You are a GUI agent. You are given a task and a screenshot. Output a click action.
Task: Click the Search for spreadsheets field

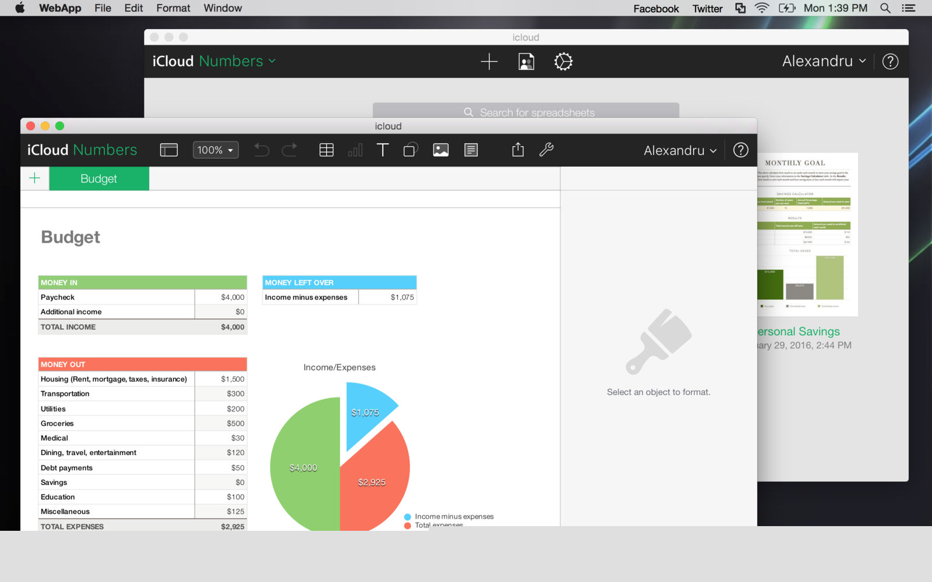click(x=526, y=112)
